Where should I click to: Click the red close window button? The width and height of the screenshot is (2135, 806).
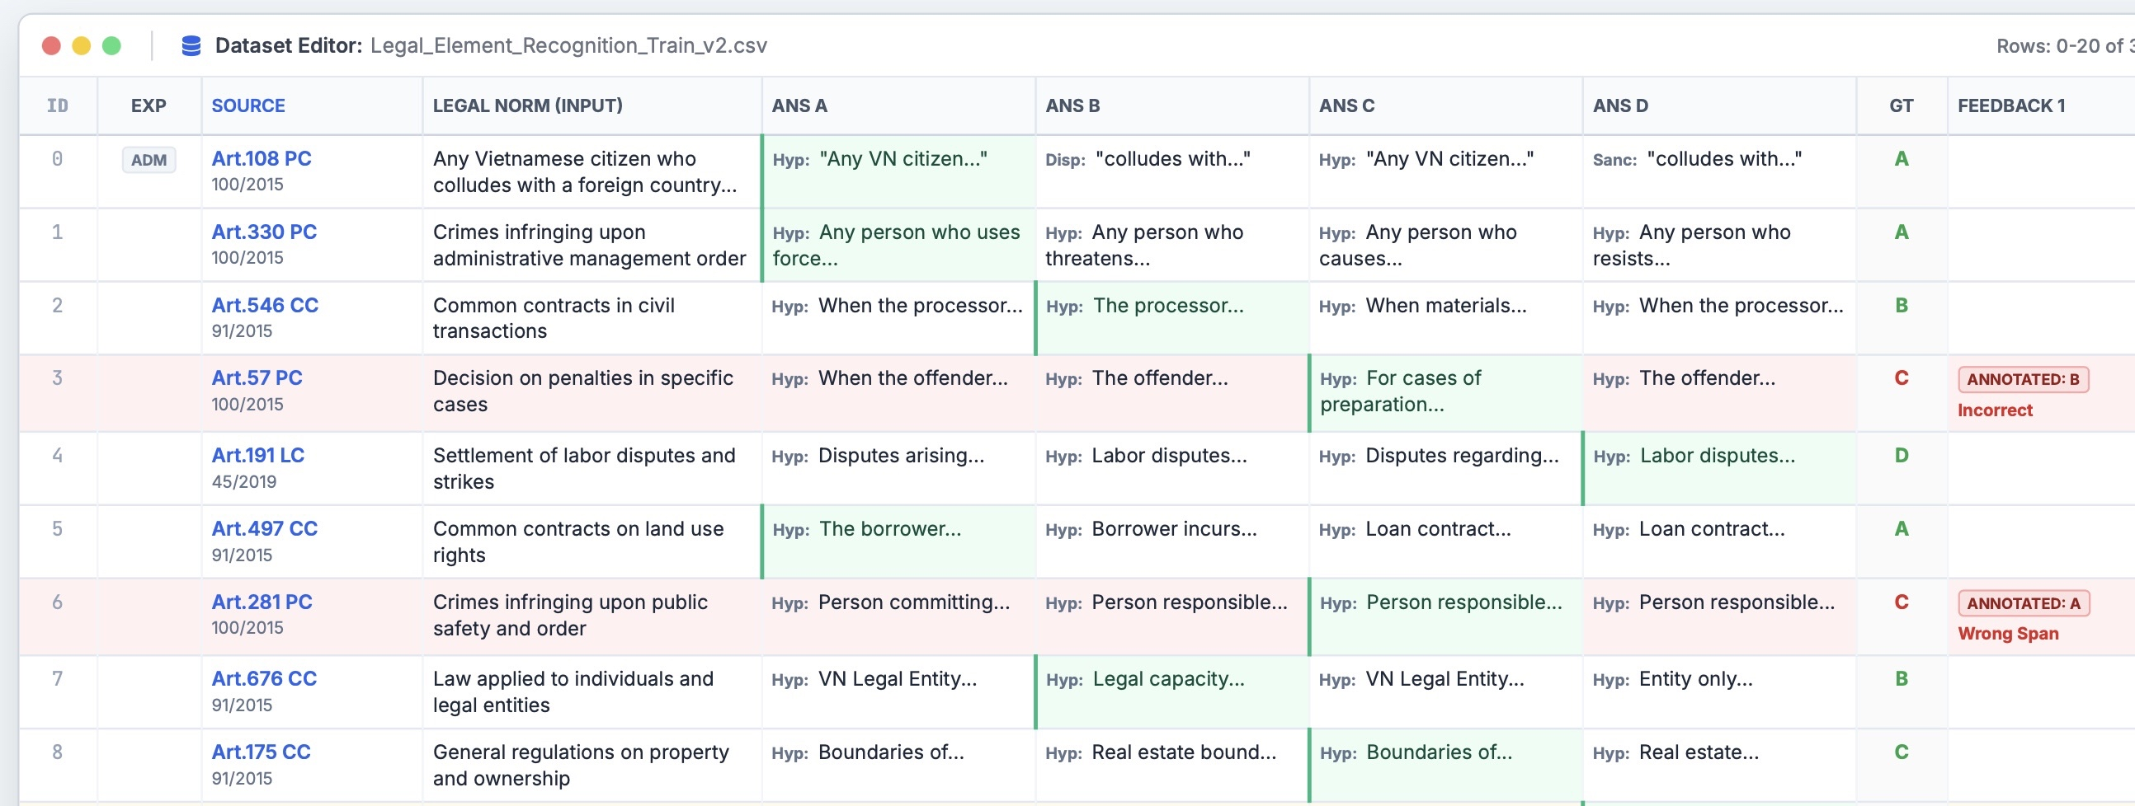pyautogui.click(x=51, y=45)
